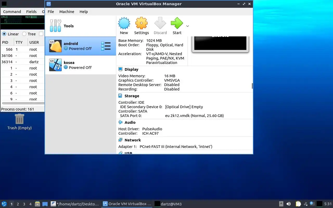Select the Trash icon on desktop
Viewport: 333px width, 208px height.
point(20,119)
